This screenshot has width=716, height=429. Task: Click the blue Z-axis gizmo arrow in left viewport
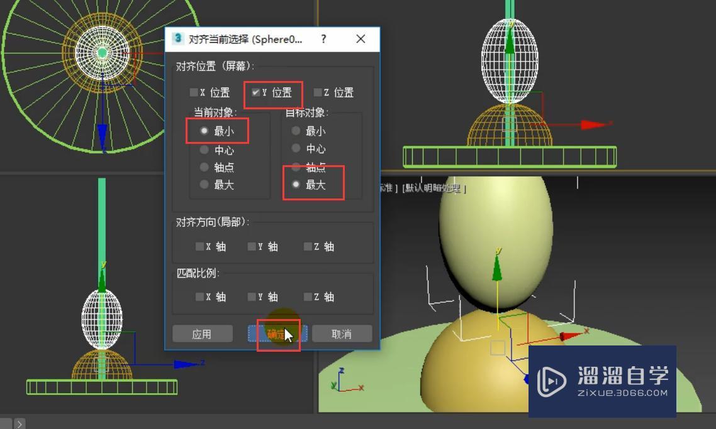[x=187, y=364]
